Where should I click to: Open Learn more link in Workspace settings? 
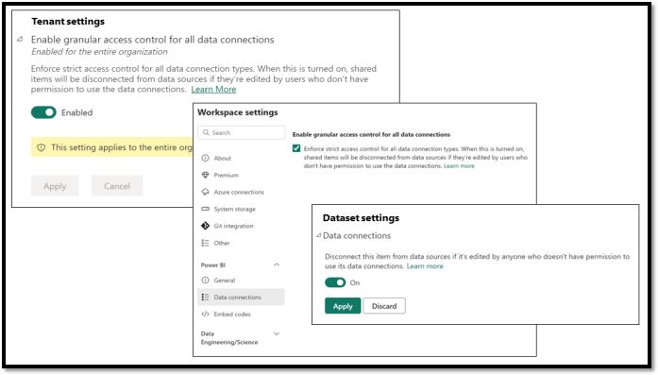click(459, 166)
